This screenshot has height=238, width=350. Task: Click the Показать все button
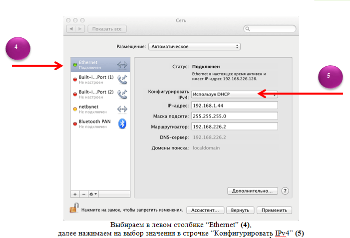click(107, 29)
